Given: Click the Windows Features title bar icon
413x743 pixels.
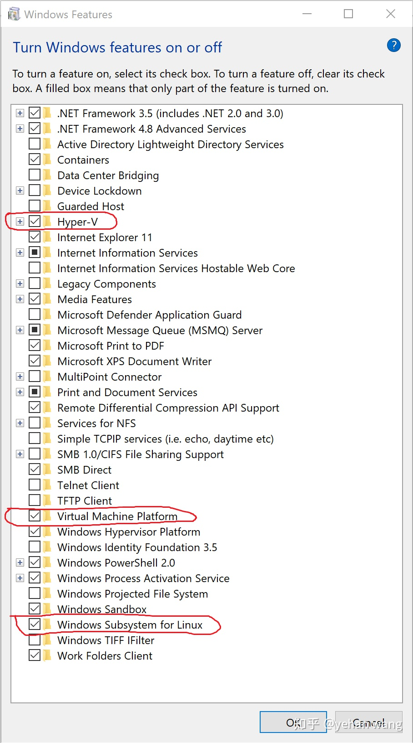Looking at the screenshot, I should (14, 14).
